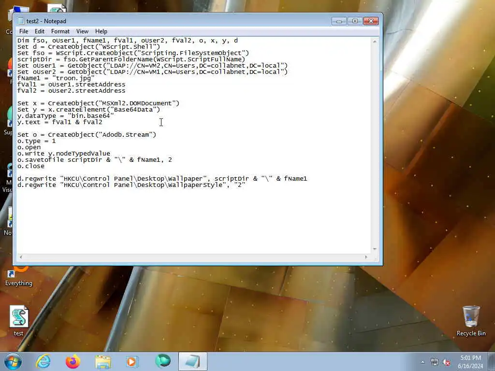This screenshot has width=495, height=371.
Task: Click the line 'o.write y.nodeTypedValue'
Action: 64,154
